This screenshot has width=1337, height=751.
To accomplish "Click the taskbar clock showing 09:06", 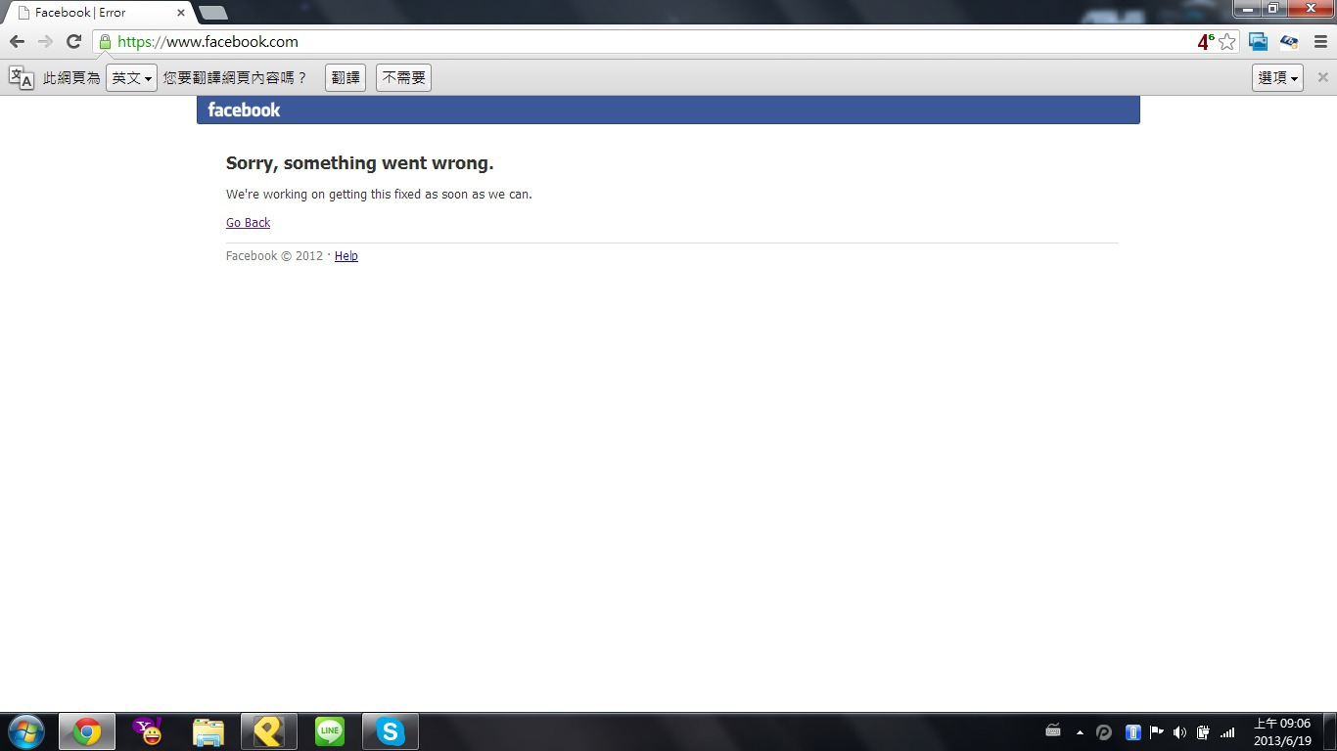I will (x=1282, y=732).
